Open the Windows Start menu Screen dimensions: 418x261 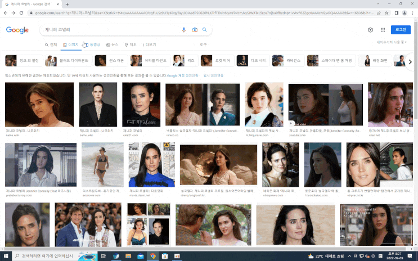click(6, 256)
